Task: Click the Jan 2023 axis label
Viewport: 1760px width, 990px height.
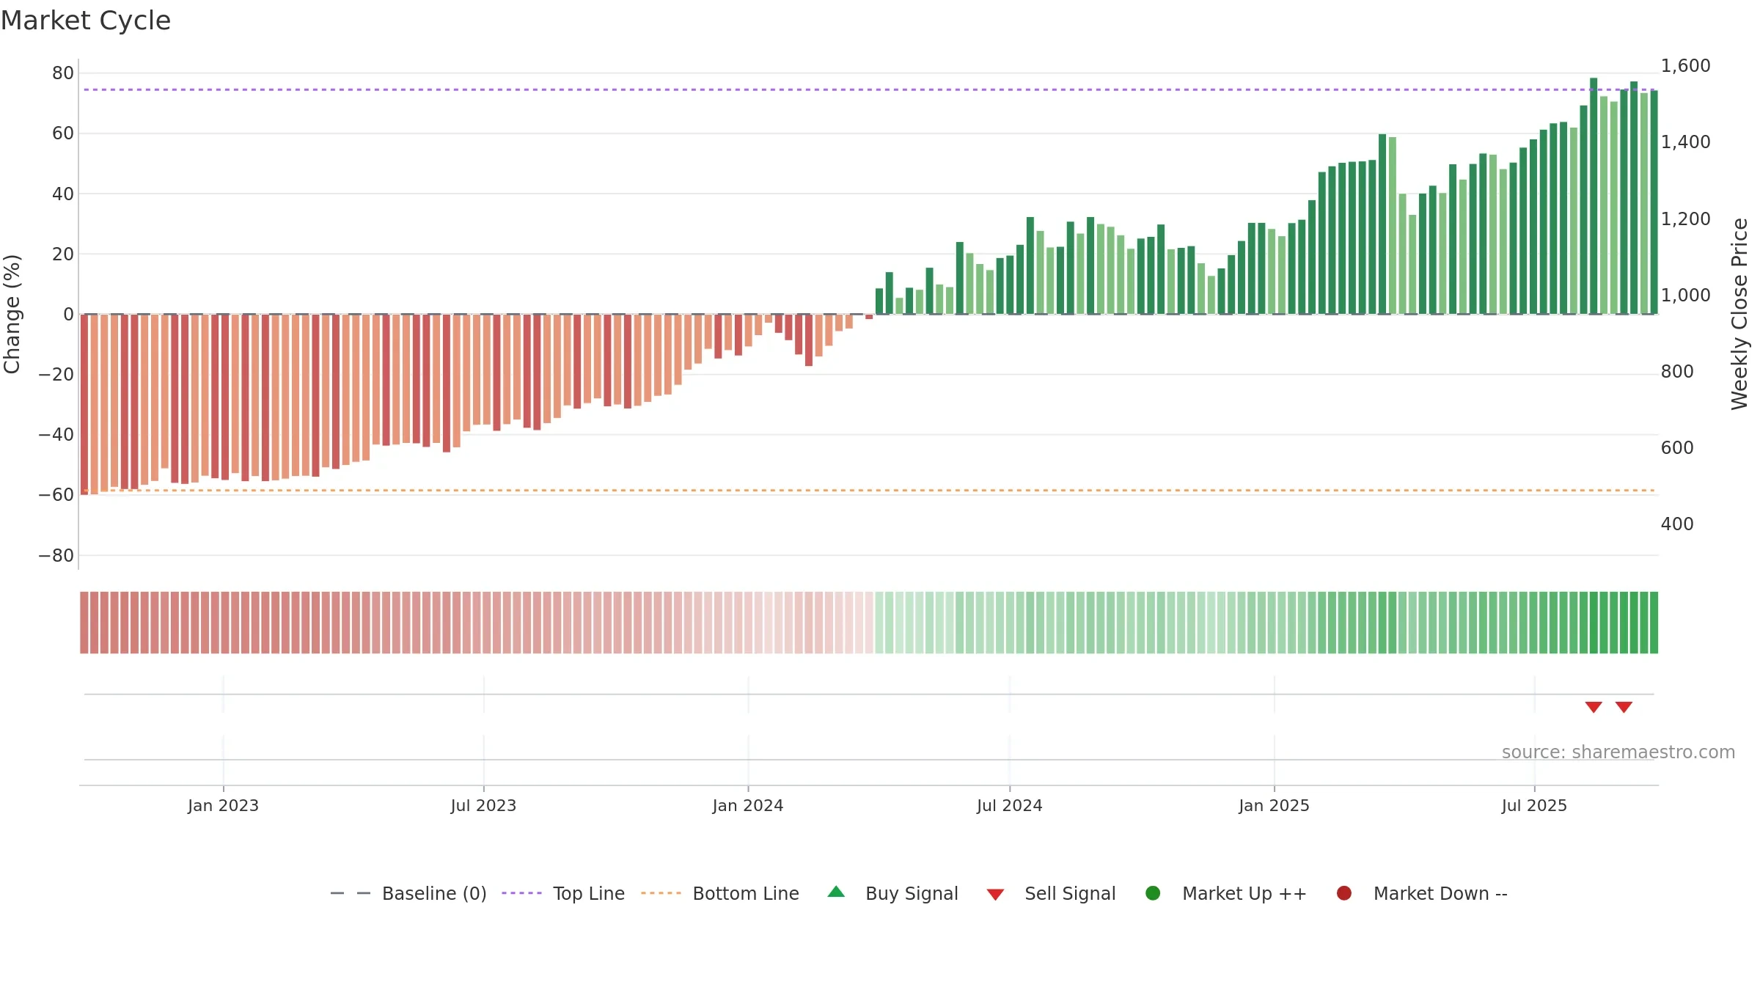Action: coord(223,805)
